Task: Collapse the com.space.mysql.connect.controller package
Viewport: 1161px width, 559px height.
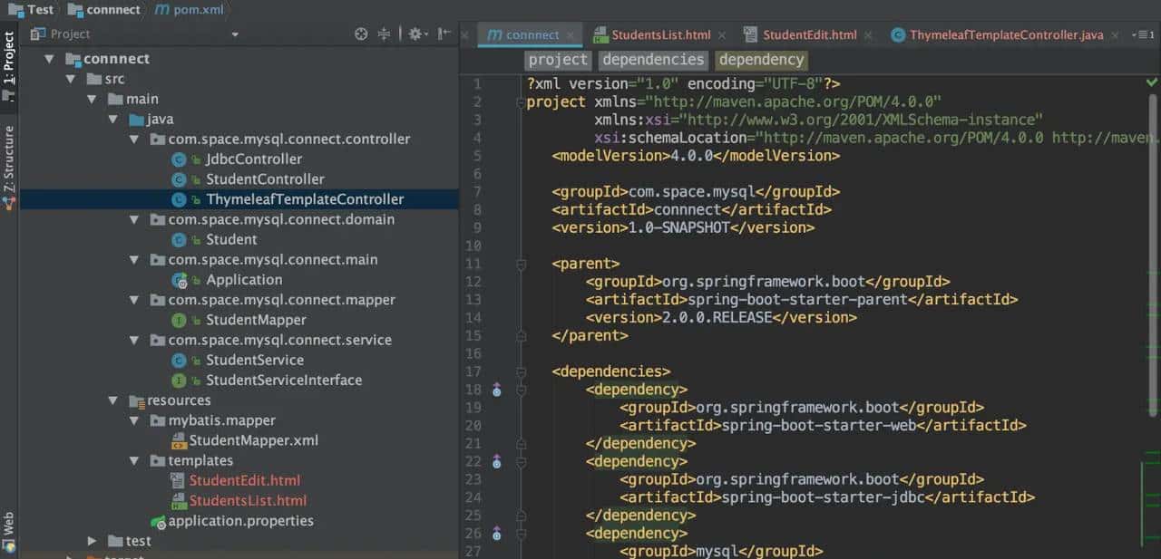Action: (x=134, y=140)
